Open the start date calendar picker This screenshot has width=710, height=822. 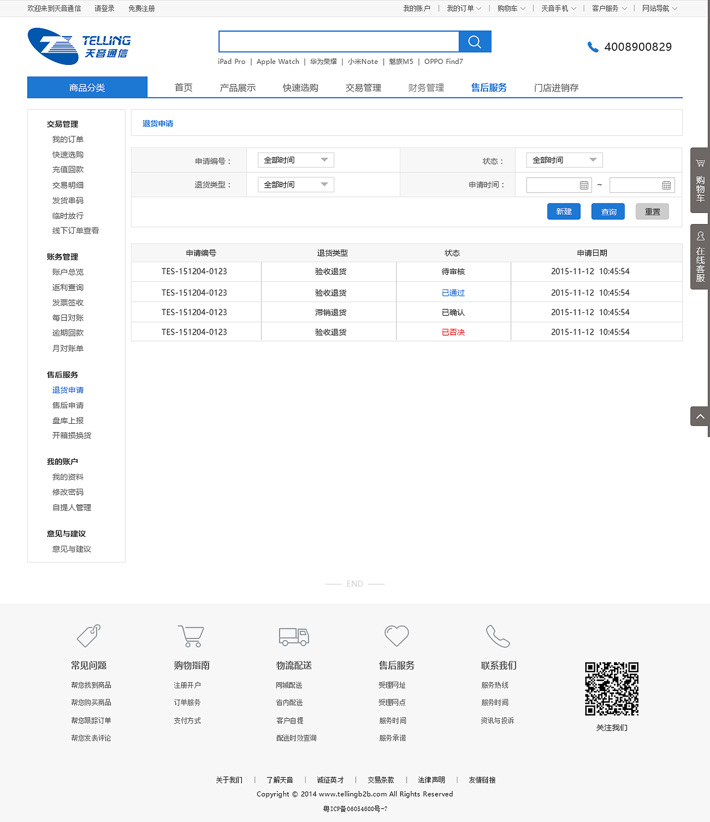tap(584, 185)
